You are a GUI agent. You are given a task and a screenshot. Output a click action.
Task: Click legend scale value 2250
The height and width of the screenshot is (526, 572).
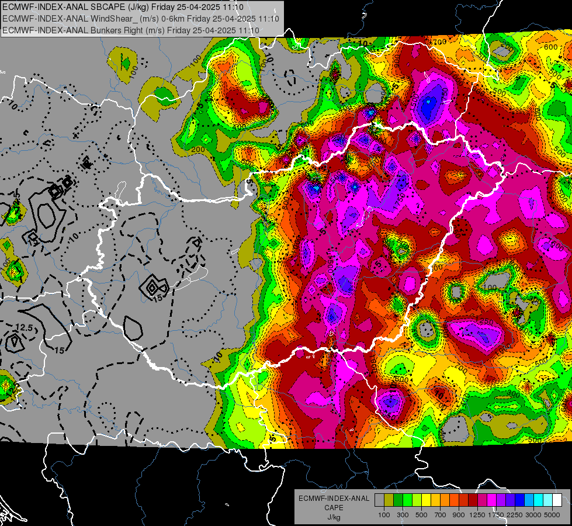(x=515, y=515)
